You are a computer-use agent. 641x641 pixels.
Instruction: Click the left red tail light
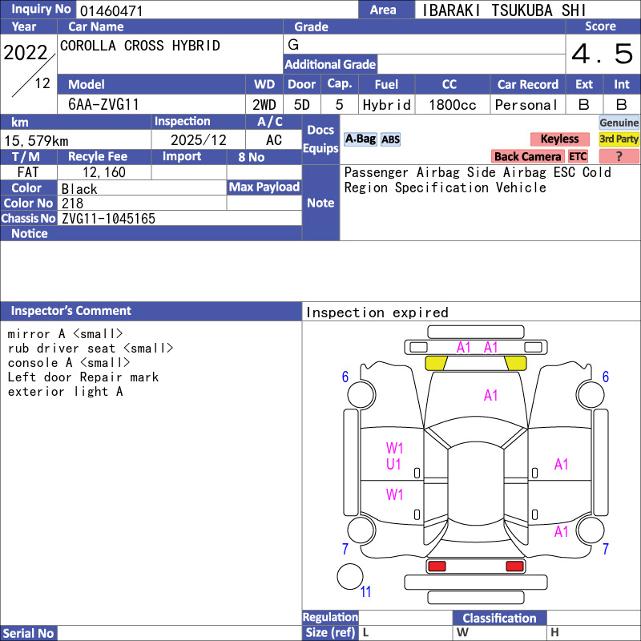pyautogui.click(x=437, y=566)
